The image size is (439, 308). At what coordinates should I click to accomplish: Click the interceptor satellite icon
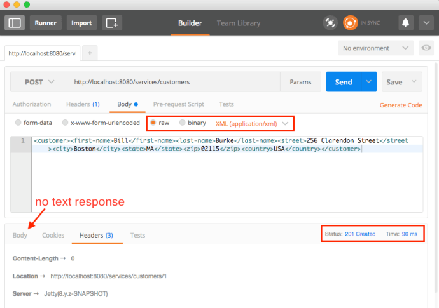[330, 23]
